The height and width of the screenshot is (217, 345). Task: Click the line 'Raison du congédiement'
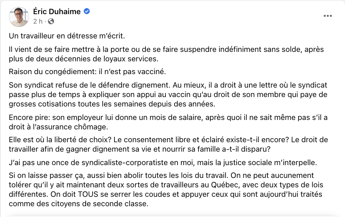(87, 71)
